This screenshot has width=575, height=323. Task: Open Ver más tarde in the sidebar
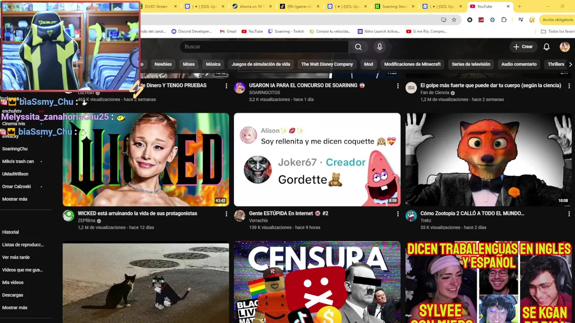click(16, 257)
